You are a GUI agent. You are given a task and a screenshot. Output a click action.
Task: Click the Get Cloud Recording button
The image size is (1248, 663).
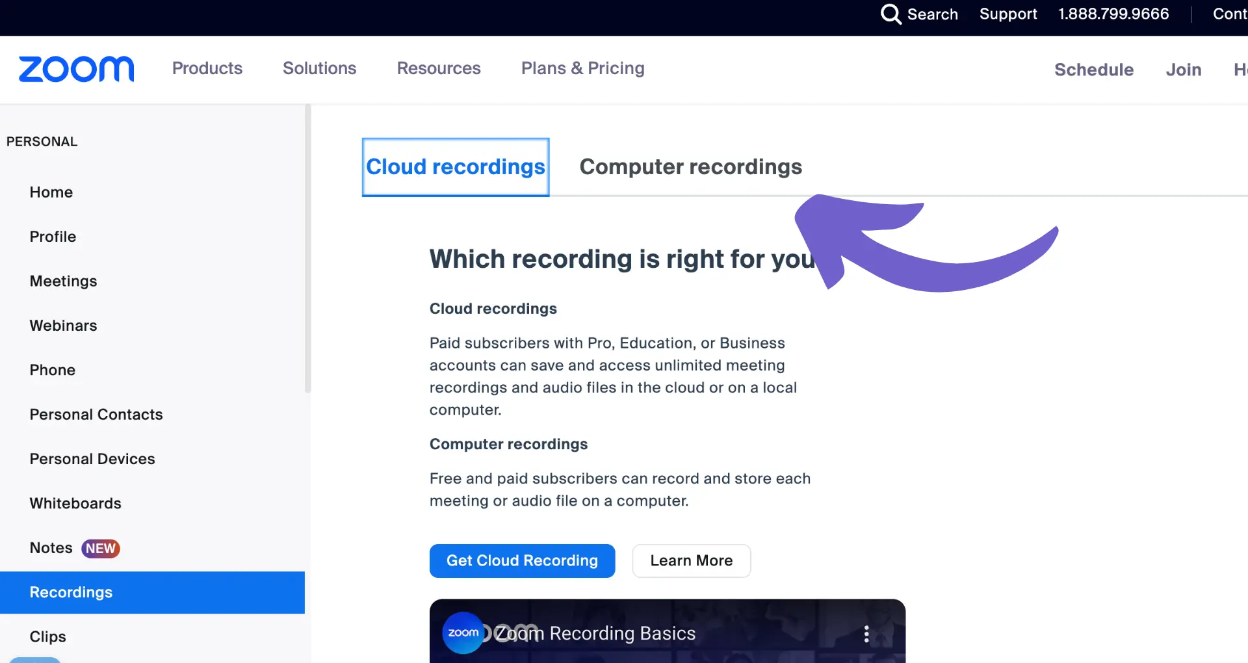(x=522, y=561)
